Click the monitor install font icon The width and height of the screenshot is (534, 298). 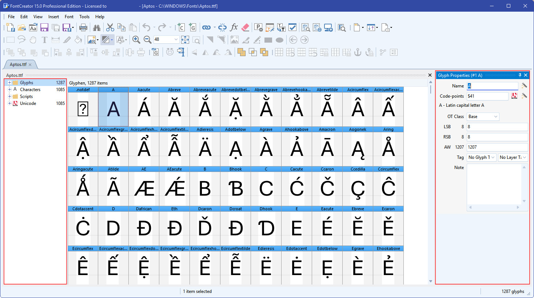point(328,27)
